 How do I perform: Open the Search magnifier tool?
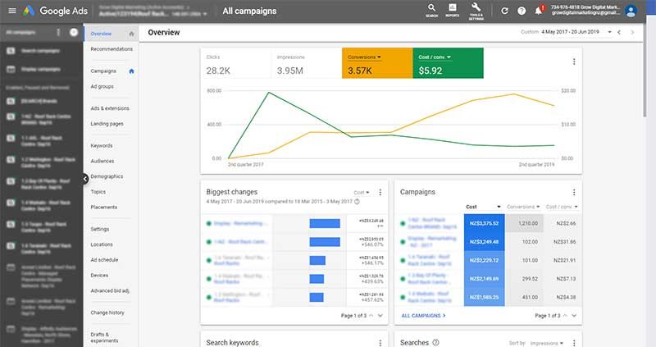[x=431, y=10]
